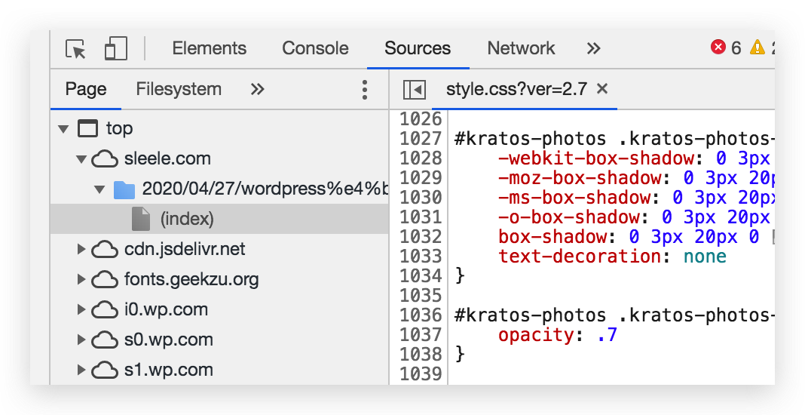Click the cdn.jsdelivr.net cloud icon
This screenshot has height=415, width=805.
tap(105, 250)
